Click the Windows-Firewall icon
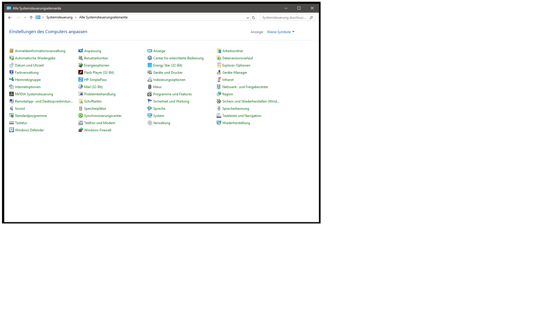The image size is (553, 311). click(x=81, y=130)
